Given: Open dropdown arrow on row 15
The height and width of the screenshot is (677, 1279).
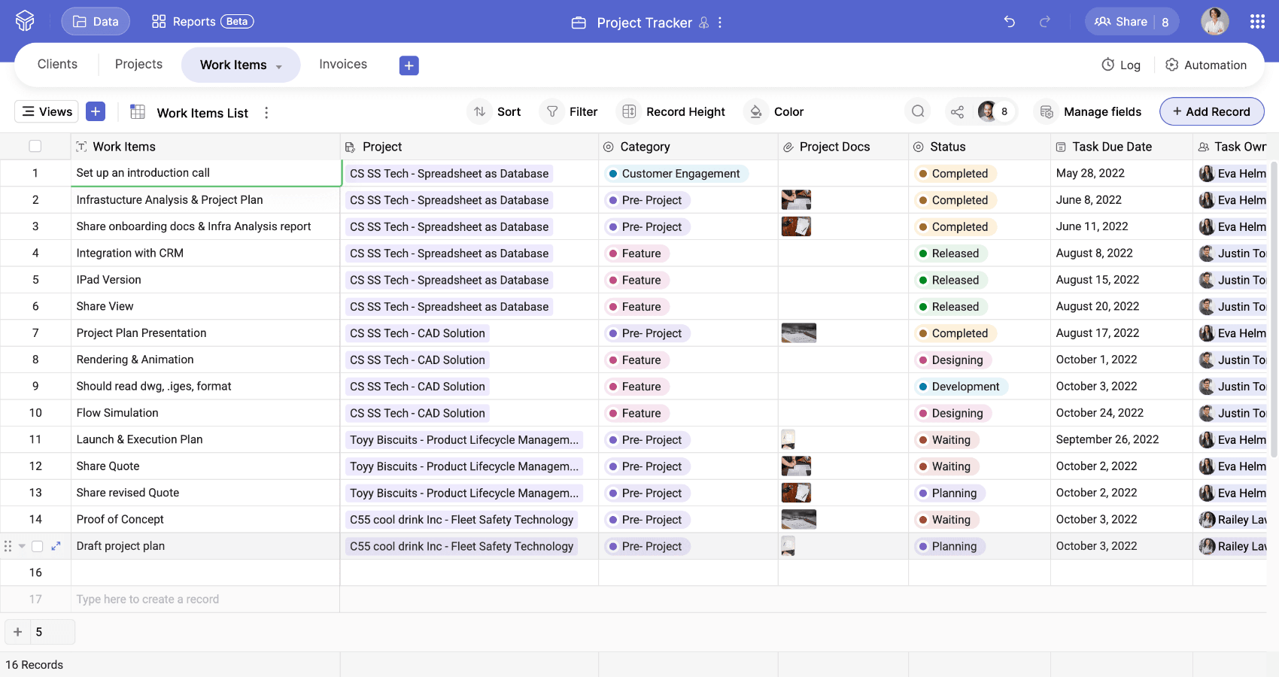Looking at the screenshot, I should point(23,546).
